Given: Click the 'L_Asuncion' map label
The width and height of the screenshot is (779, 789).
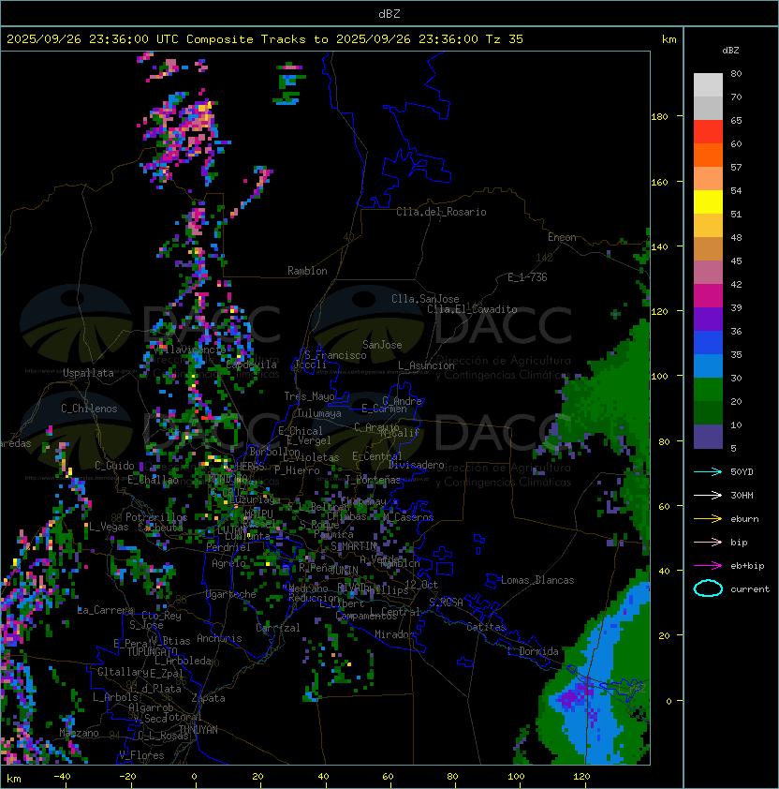Looking at the screenshot, I should point(426,365).
